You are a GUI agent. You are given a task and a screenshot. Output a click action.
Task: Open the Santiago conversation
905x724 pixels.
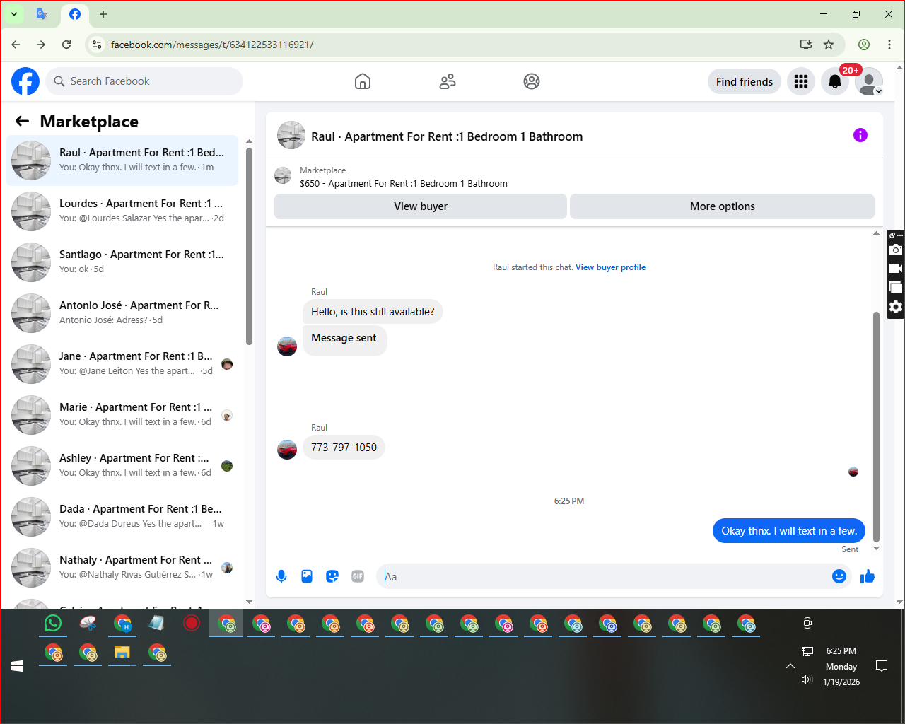pos(122,262)
